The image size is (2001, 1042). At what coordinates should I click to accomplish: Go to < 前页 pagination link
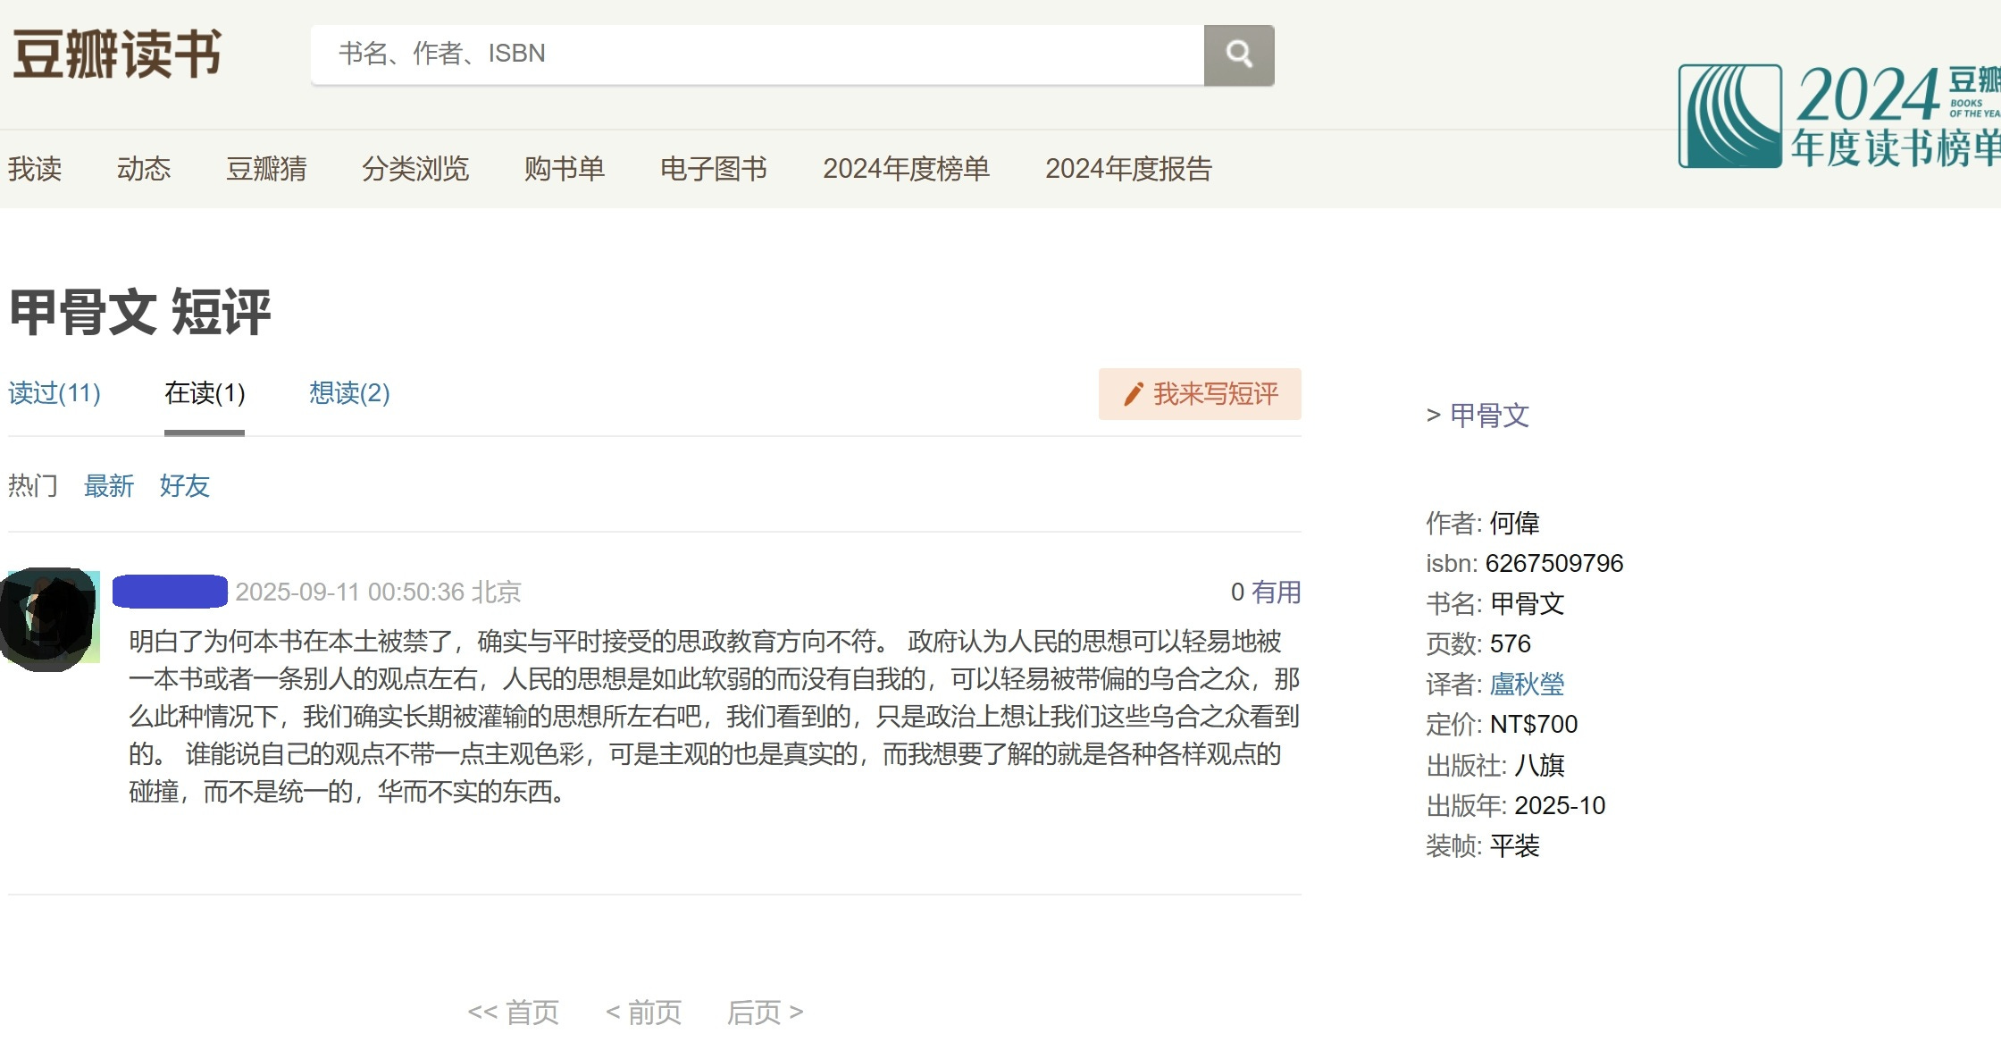643,1013
